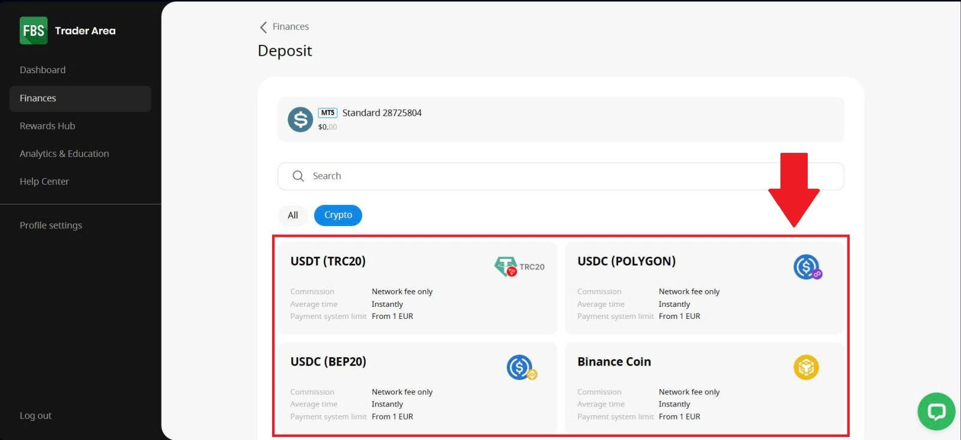Open Finances in the sidebar
The height and width of the screenshot is (440, 961).
pyautogui.click(x=38, y=98)
